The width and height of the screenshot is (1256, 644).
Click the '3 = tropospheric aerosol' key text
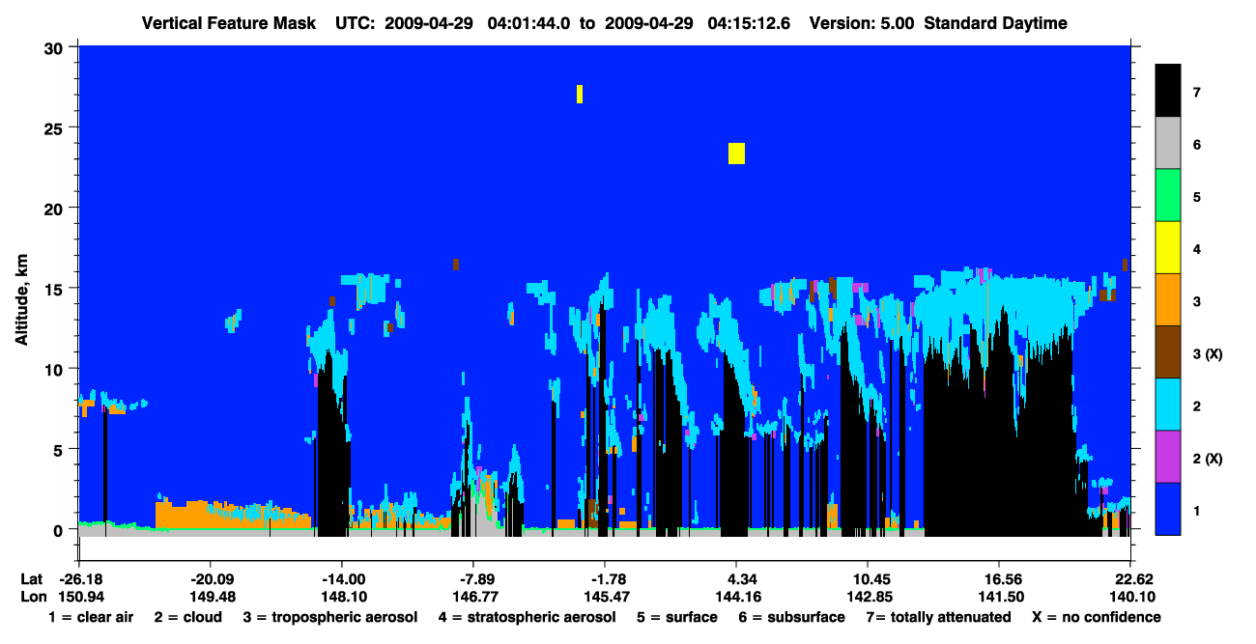(330, 617)
